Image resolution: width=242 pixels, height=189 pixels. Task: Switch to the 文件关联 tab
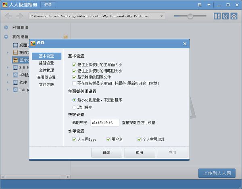pyautogui.click(x=46, y=85)
